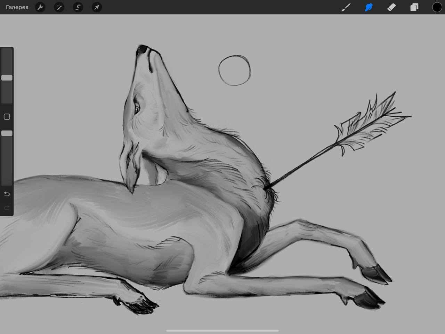Select the Brush paint tool
This screenshot has height=334, width=445.
click(x=346, y=7)
